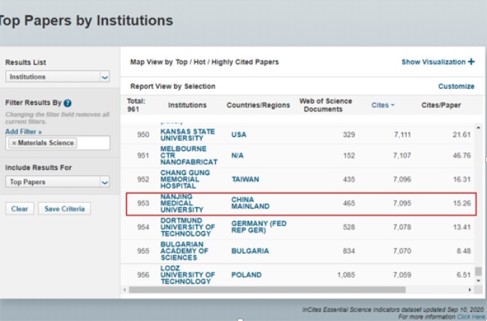Click the Cites/Paper column header

click(x=441, y=106)
